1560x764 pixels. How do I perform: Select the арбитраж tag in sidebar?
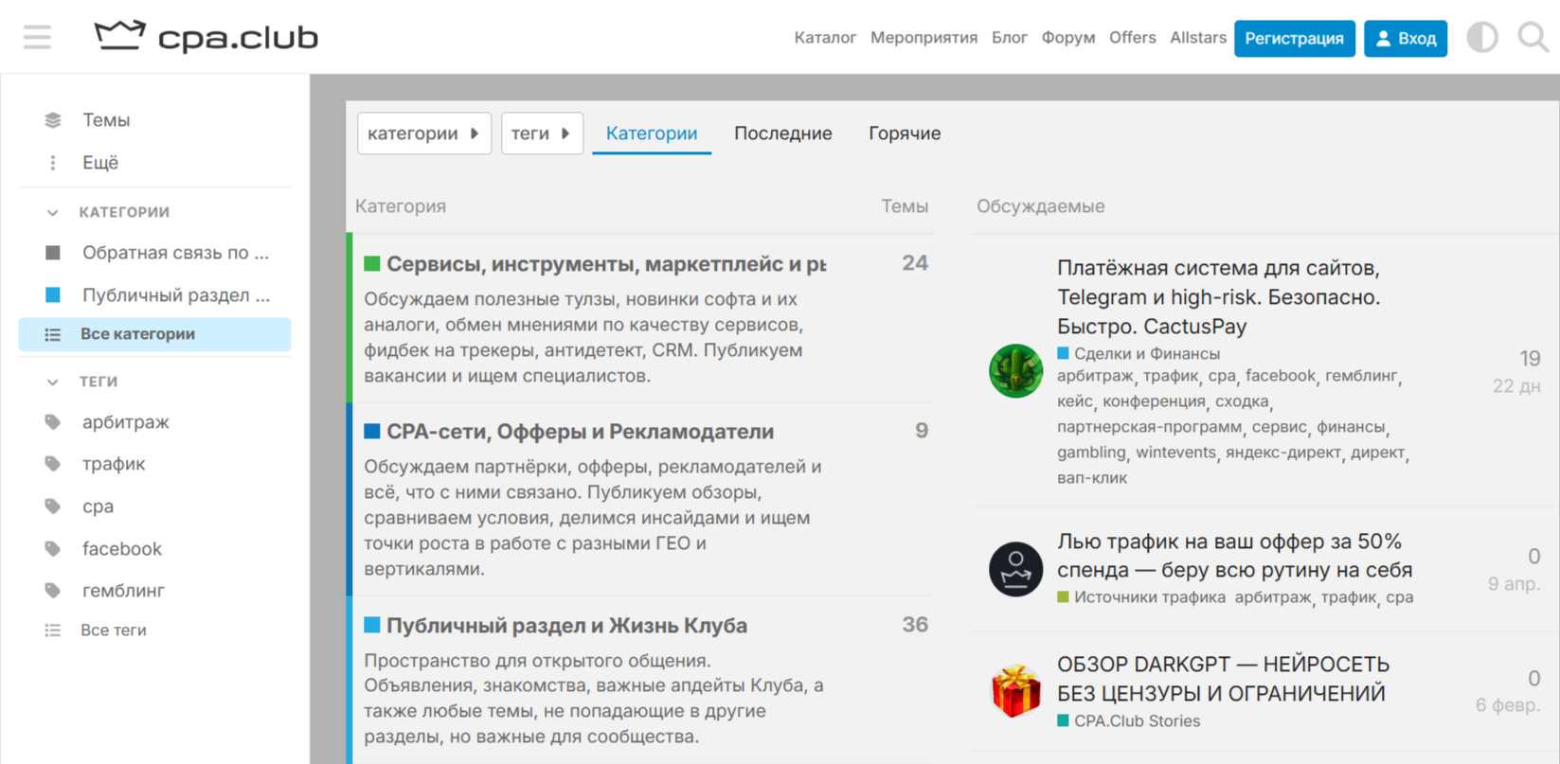coord(125,422)
